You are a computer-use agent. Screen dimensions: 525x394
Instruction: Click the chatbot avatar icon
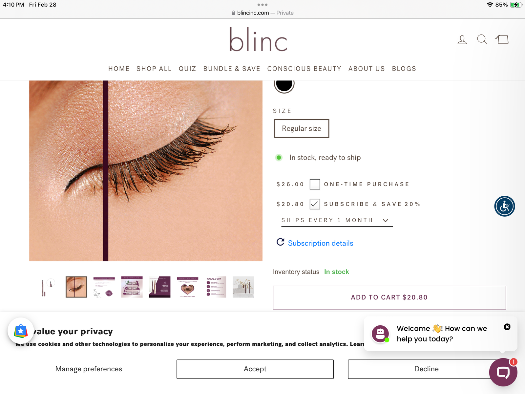pos(380,334)
